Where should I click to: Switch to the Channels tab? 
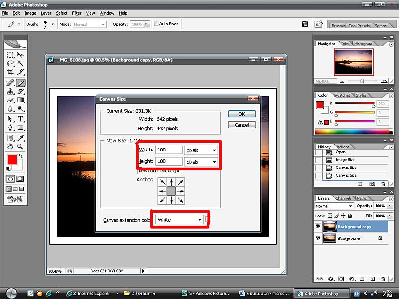(343, 198)
